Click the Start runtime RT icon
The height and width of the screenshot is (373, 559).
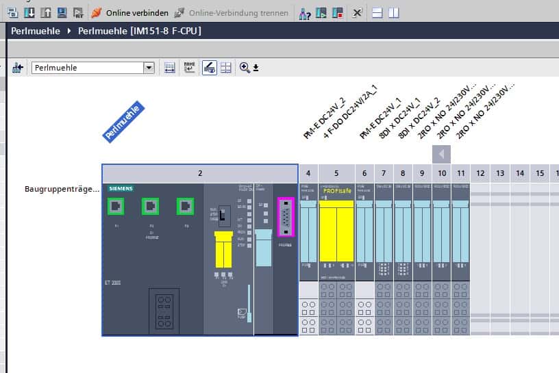(x=78, y=13)
